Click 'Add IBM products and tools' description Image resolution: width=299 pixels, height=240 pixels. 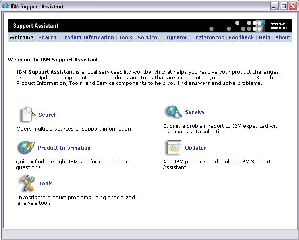(x=217, y=164)
